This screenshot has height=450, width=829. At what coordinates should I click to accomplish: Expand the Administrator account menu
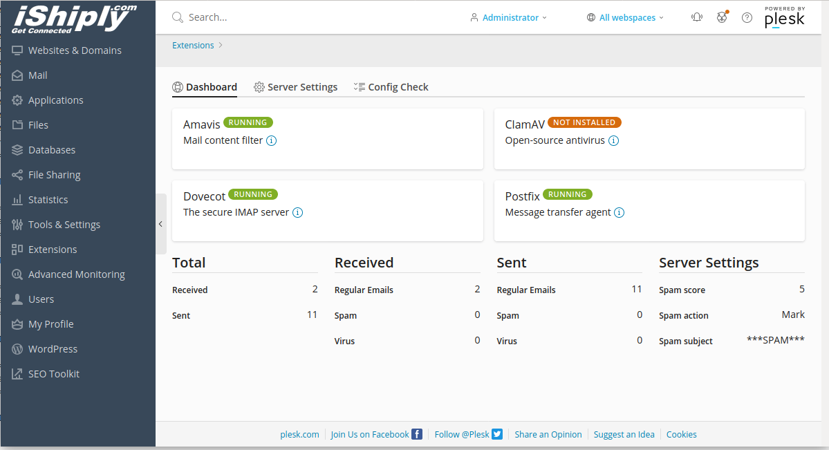click(x=508, y=17)
